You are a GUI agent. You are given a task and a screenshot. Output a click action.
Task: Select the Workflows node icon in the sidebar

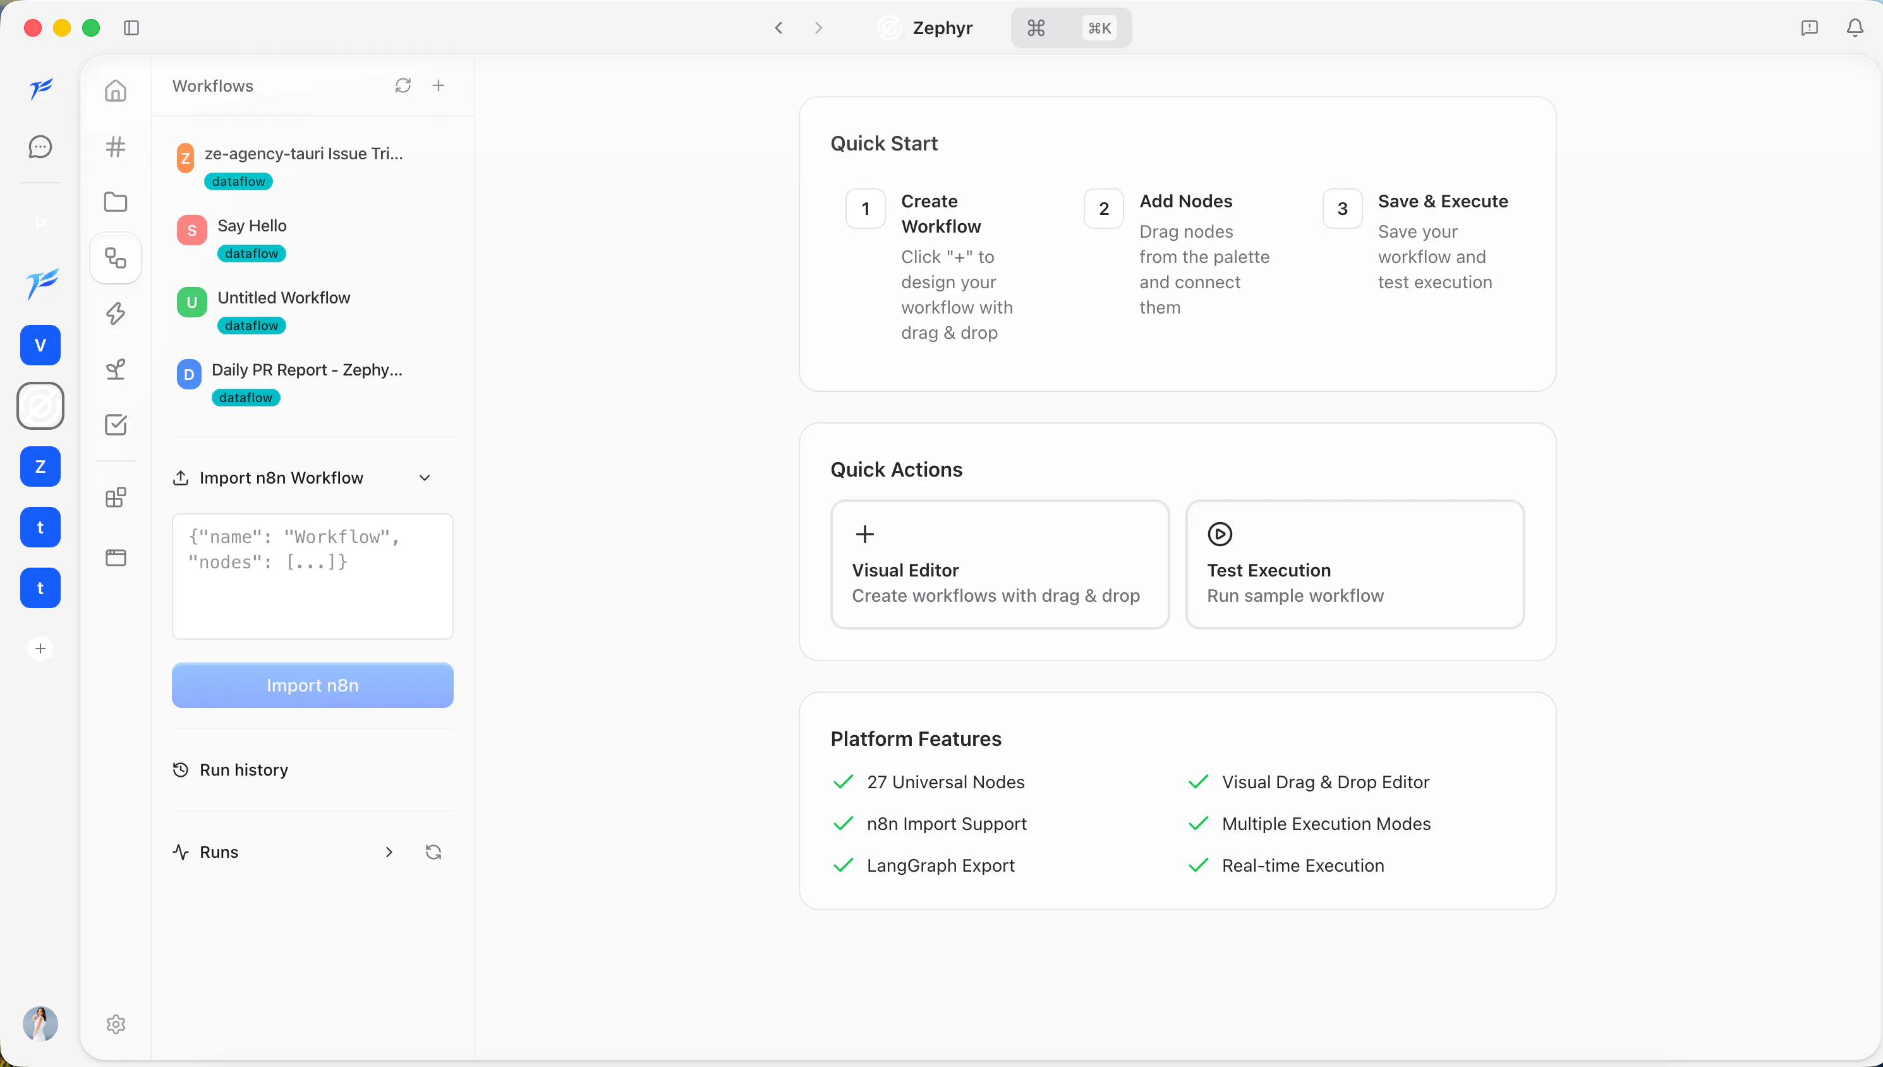coord(116,258)
